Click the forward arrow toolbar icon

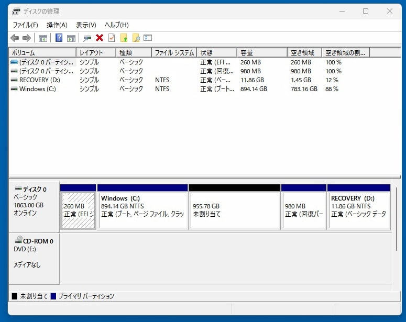(x=26, y=38)
